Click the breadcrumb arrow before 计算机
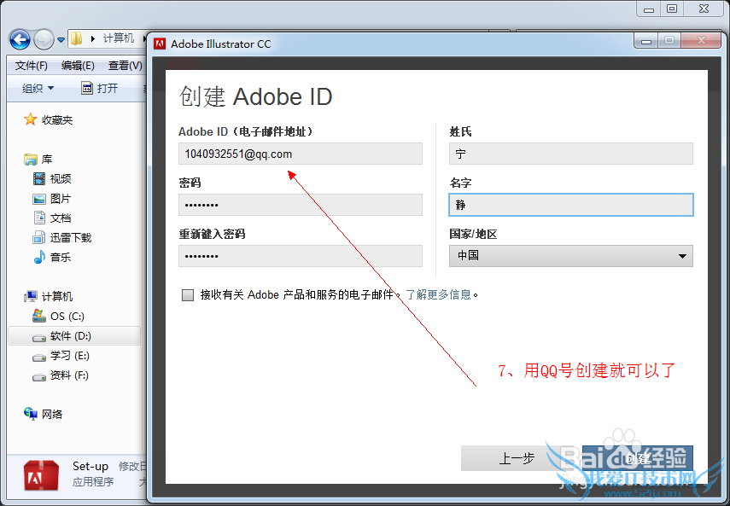 (x=93, y=38)
